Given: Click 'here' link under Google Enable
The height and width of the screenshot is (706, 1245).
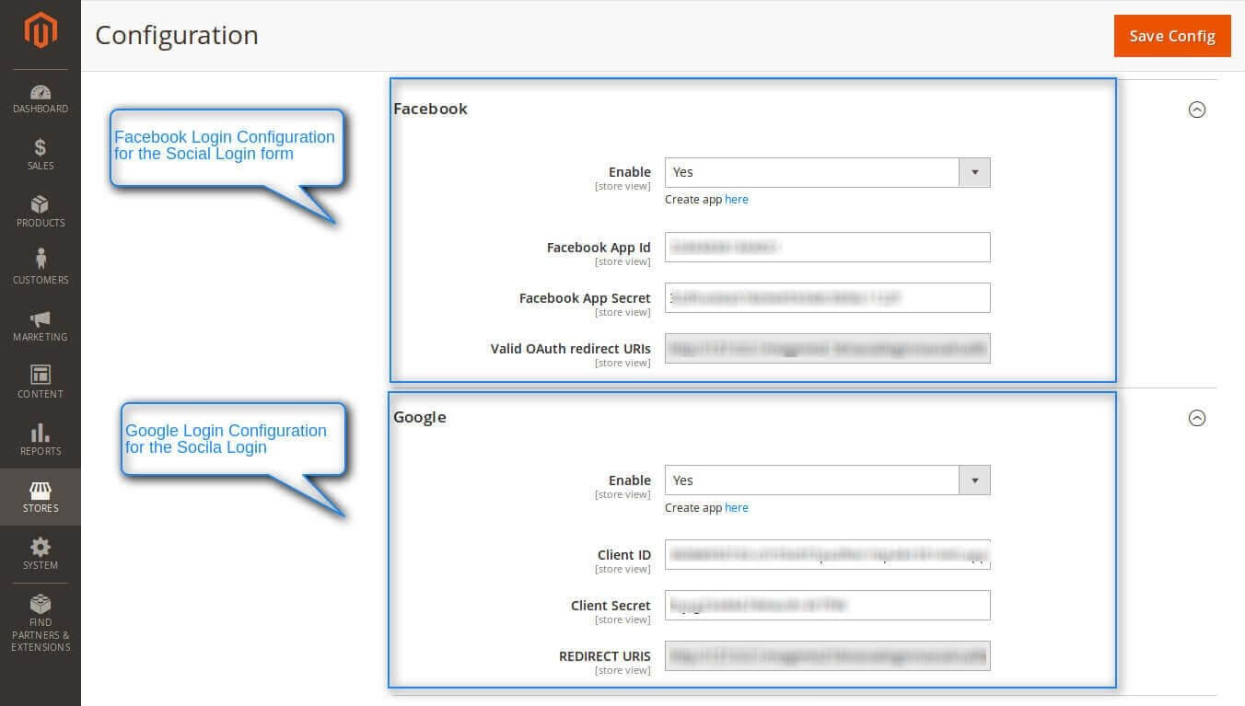Looking at the screenshot, I should (x=737, y=508).
